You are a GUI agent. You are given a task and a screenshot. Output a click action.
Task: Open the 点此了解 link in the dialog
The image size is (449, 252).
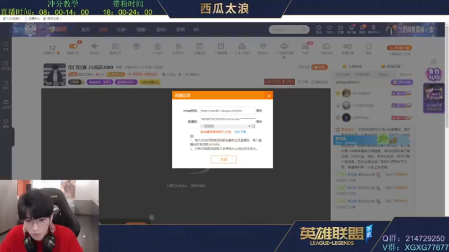pyautogui.click(x=240, y=132)
